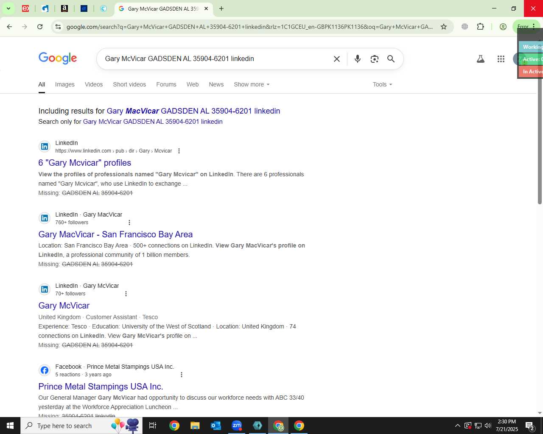Search only for Gary McVicar original query

pos(153,122)
